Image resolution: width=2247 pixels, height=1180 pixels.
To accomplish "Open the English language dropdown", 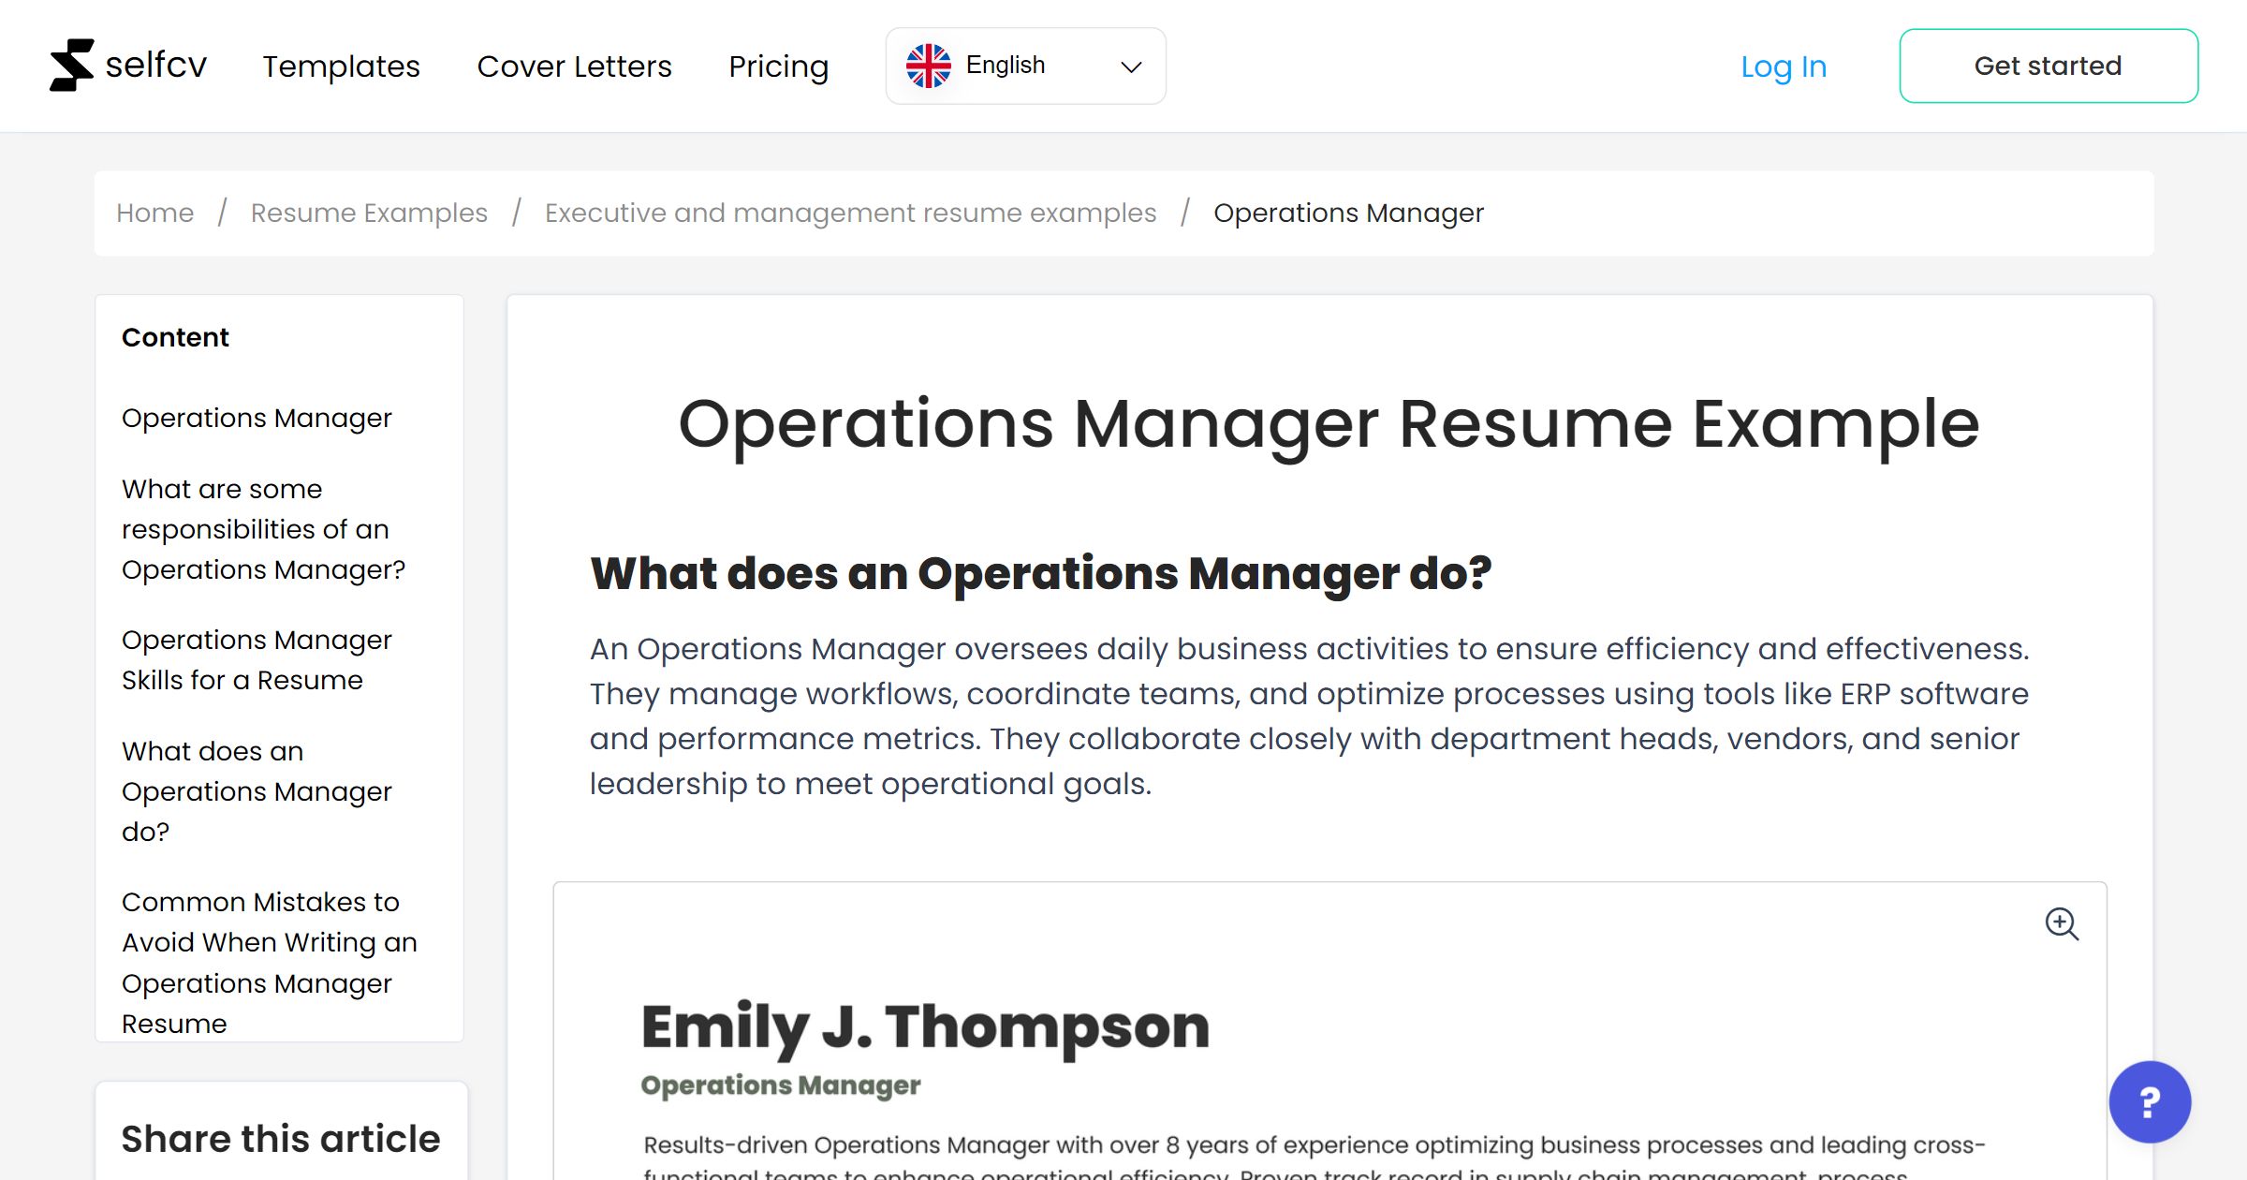I will pyautogui.click(x=1025, y=66).
